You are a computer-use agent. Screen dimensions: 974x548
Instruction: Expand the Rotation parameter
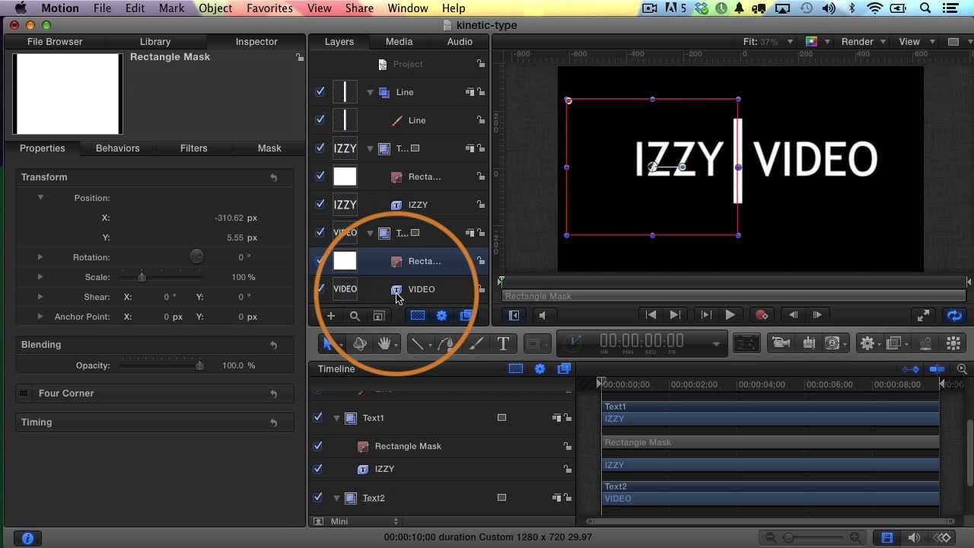(x=40, y=257)
